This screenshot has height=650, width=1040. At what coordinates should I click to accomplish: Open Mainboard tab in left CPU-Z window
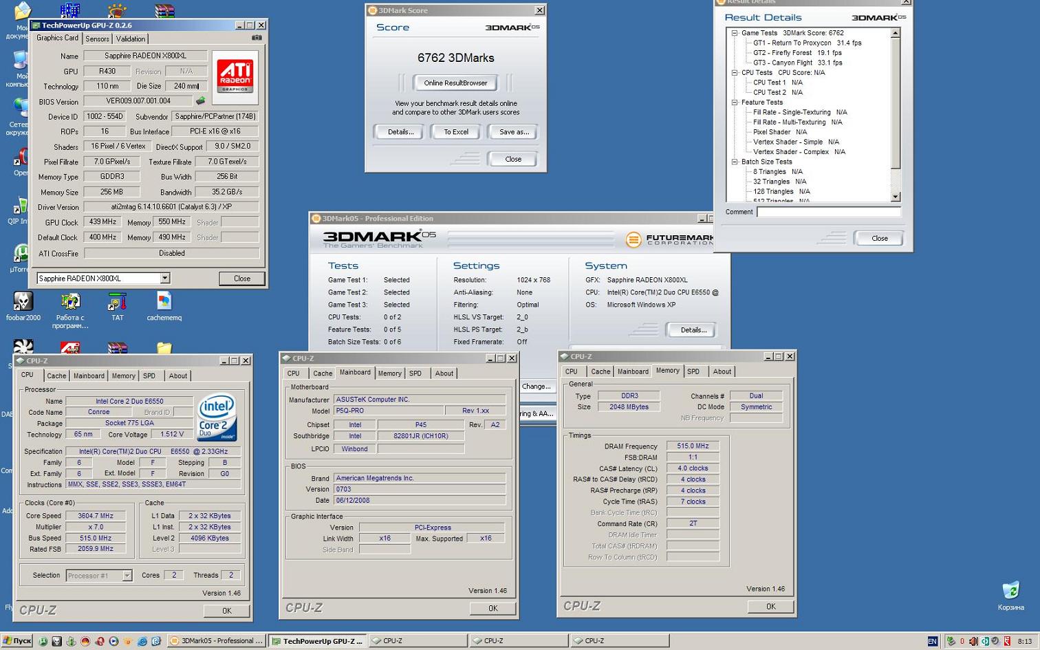click(89, 376)
